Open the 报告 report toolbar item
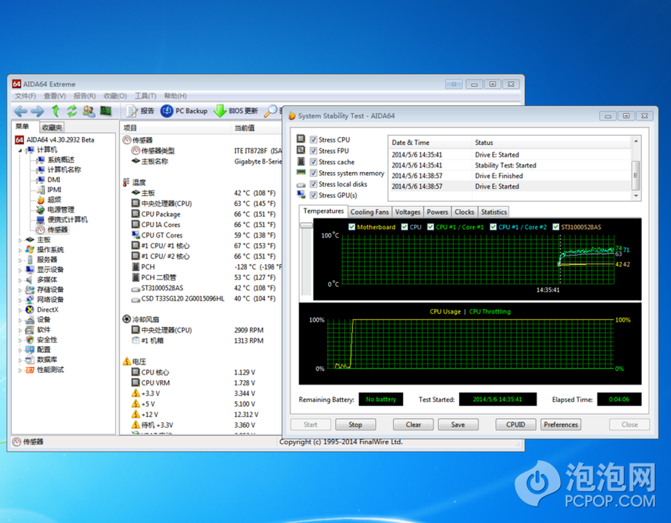Viewport: 671px width, 523px height. [x=140, y=111]
